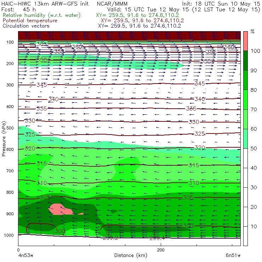Viewport: 262px width, 262px height.
Task: Click the '70' colorbar tick label
Action: pyautogui.click(x=254, y=109)
